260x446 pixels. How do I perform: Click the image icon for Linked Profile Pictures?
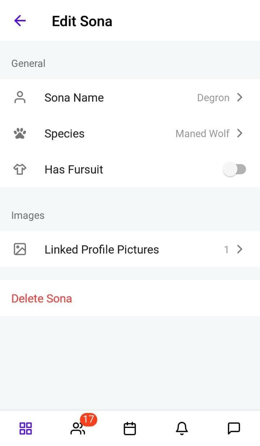[x=20, y=249]
